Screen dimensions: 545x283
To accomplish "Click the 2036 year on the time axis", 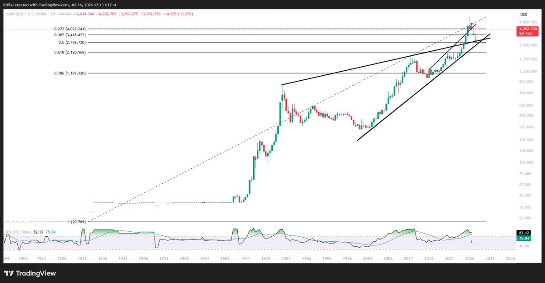I will point(510,259).
